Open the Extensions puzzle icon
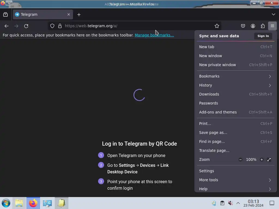The height and width of the screenshot is (209, 279). (x=263, y=26)
